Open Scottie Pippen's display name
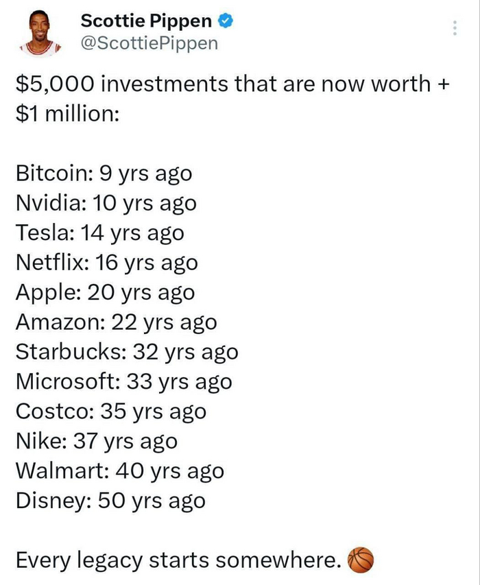Screen dimensions: 480x585 click(x=145, y=20)
